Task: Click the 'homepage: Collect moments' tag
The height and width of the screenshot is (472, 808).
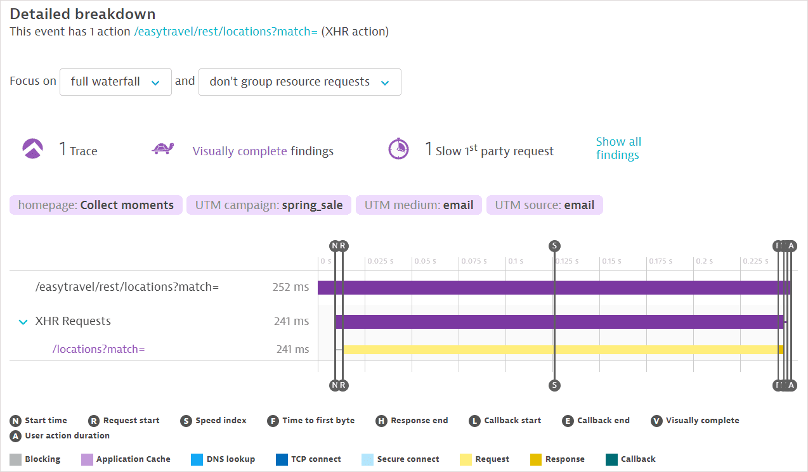Action: click(96, 205)
